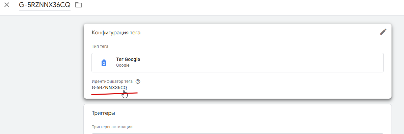The image size is (404, 134).
Task: Click the trigger box below Триггеры активации
Action: (238, 133)
